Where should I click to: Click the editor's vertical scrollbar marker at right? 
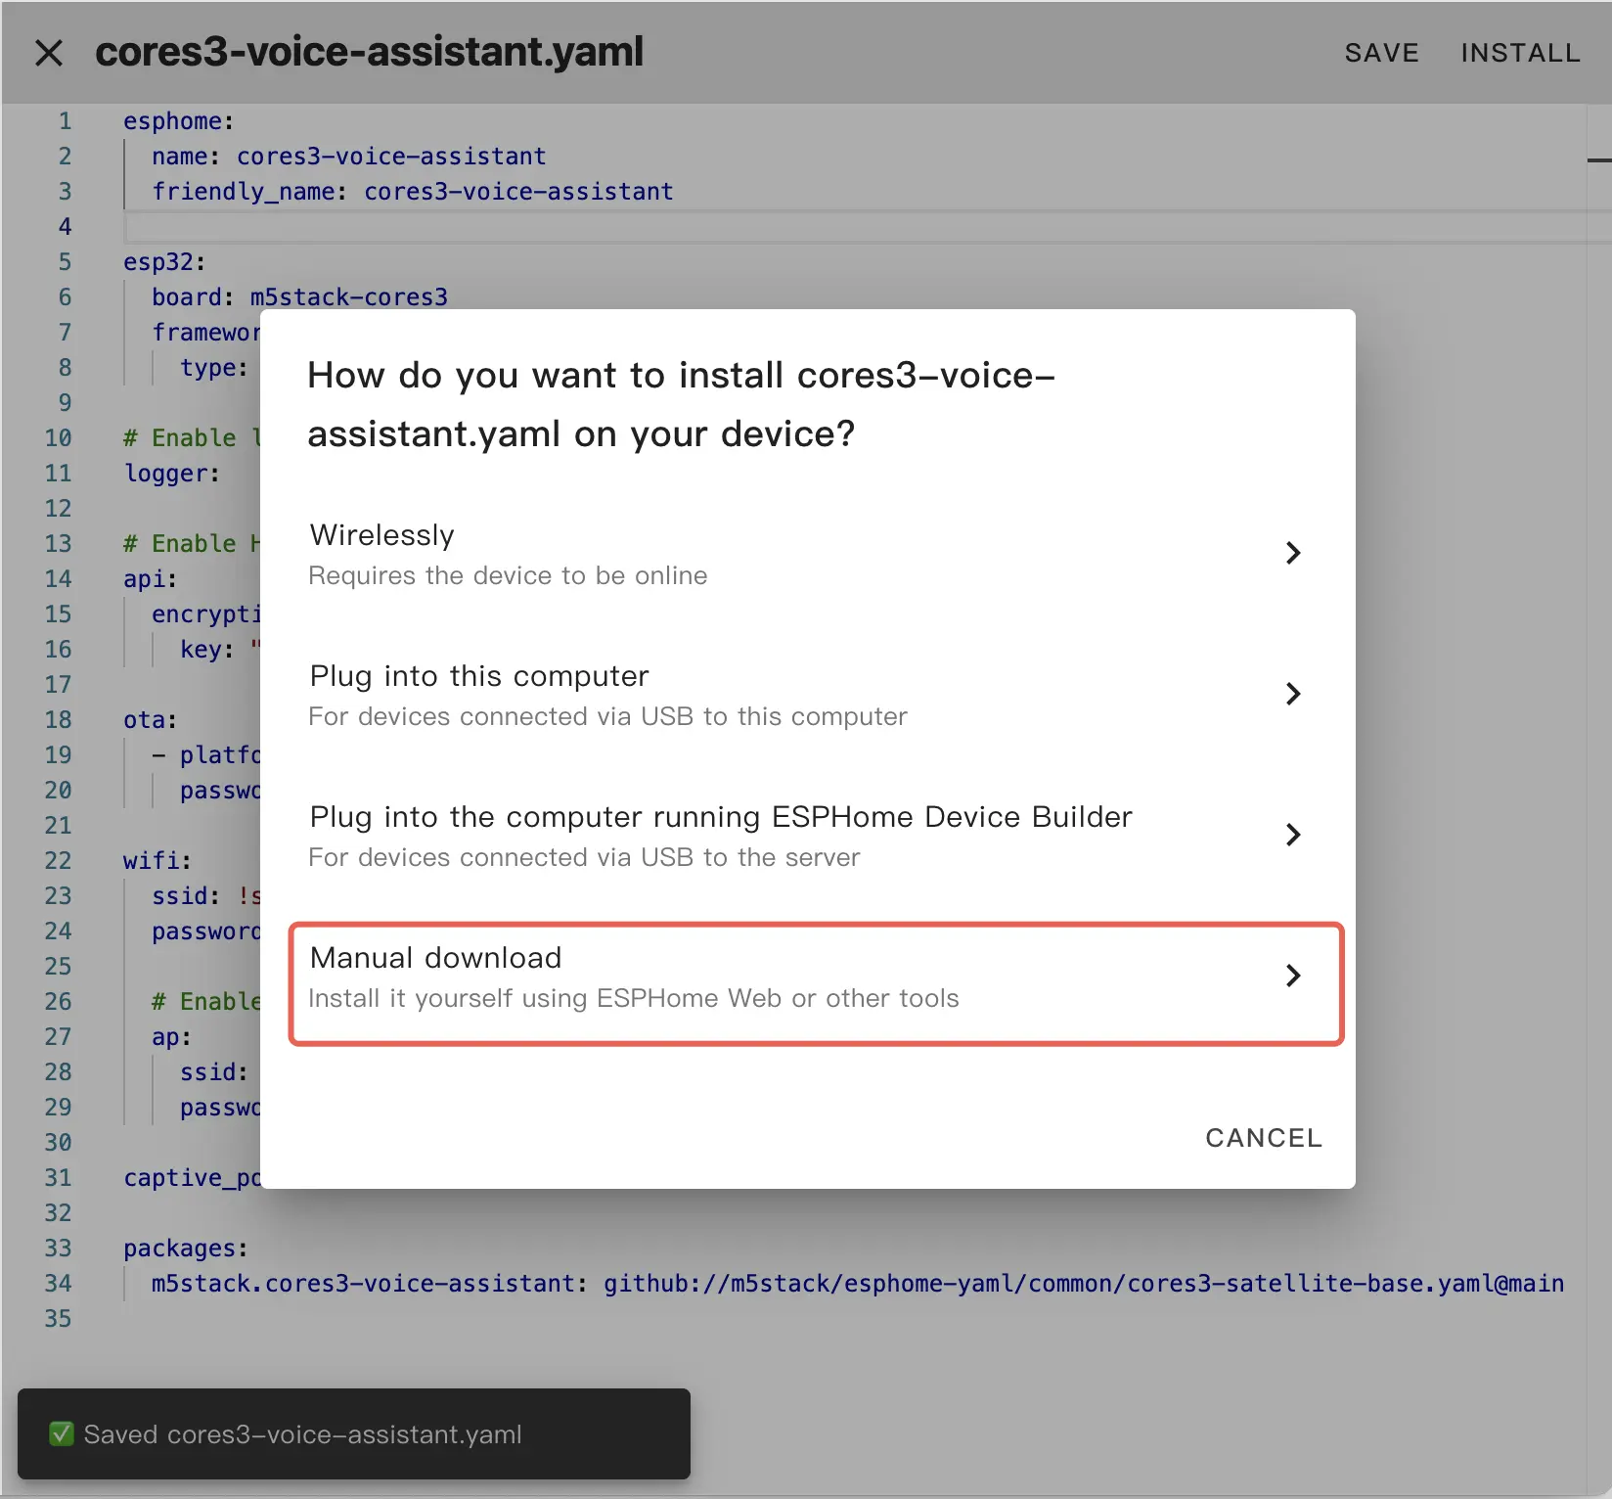click(x=1598, y=159)
